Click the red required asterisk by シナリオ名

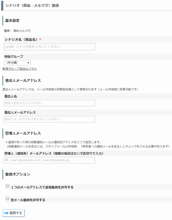point(40,39)
